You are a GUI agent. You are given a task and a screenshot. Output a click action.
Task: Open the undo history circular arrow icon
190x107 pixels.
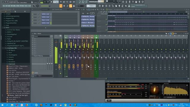click(x=123, y=2)
